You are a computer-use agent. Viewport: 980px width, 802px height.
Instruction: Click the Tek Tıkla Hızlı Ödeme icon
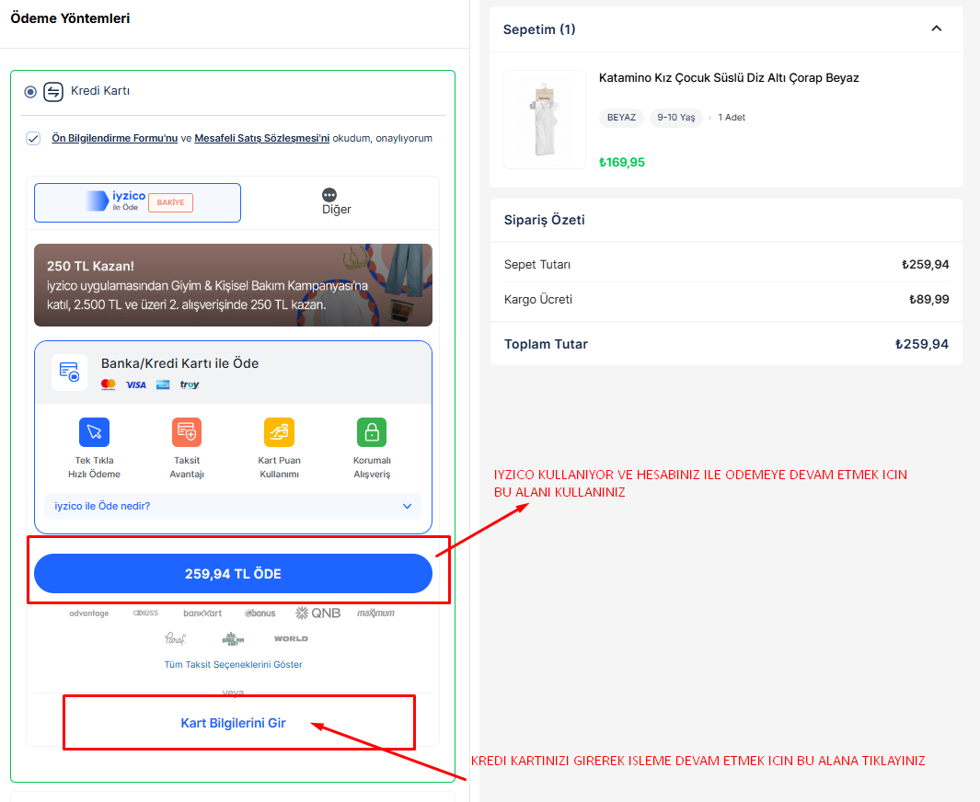pyautogui.click(x=94, y=432)
